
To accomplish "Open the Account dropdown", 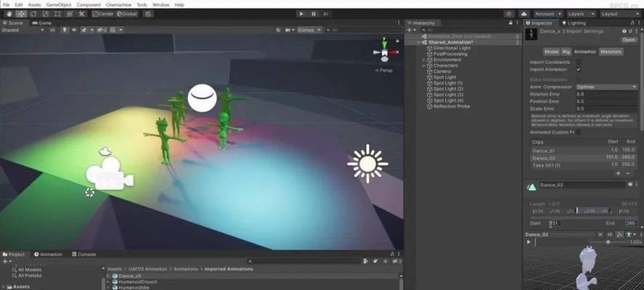I will [548, 14].
